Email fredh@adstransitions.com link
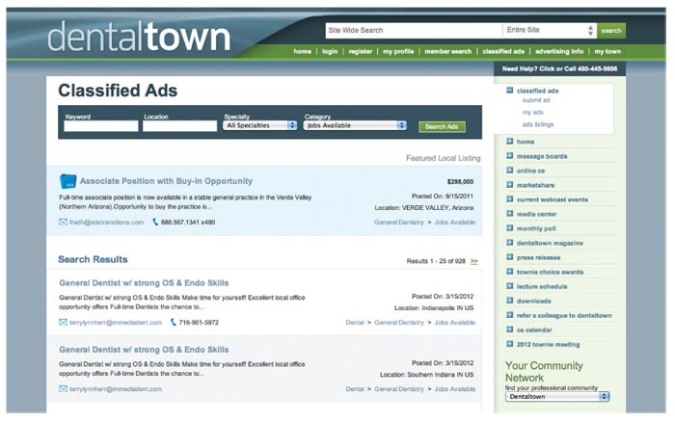The width and height of the screenshot is (675, 422). click(x=106, y=222)
